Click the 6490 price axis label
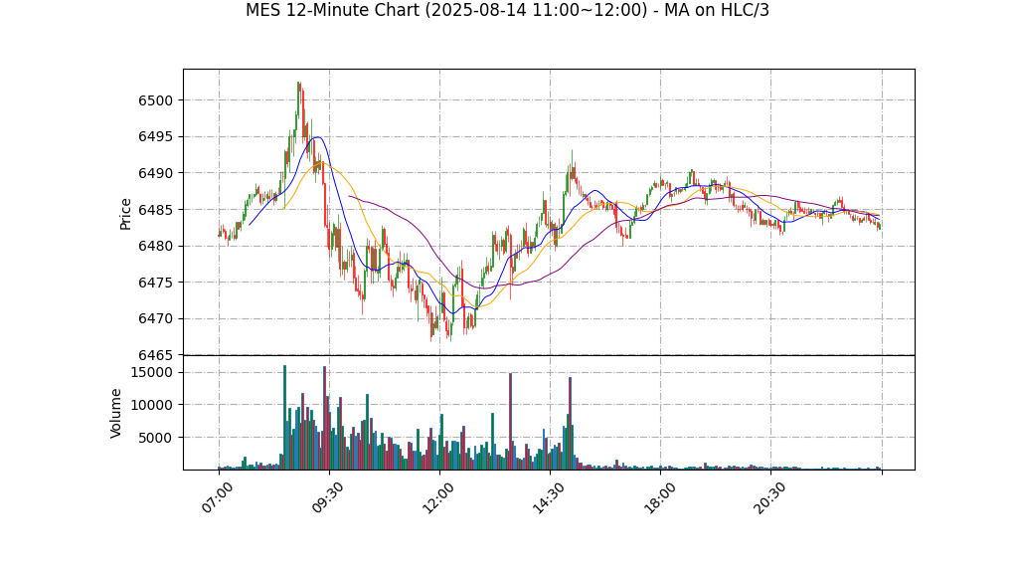The height and width of the screenshot is (572, 1016). click(x=155, y=173)
